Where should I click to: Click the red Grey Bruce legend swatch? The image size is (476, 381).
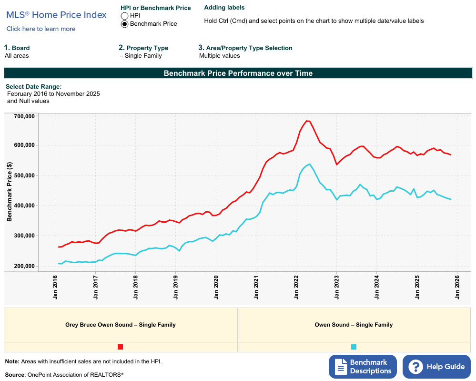[x=120, y=347]
